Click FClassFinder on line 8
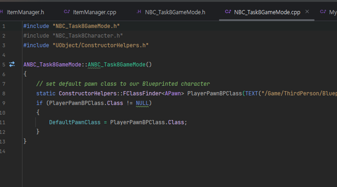Viewport: 337px width, 187px height. (x=142, y=94)
